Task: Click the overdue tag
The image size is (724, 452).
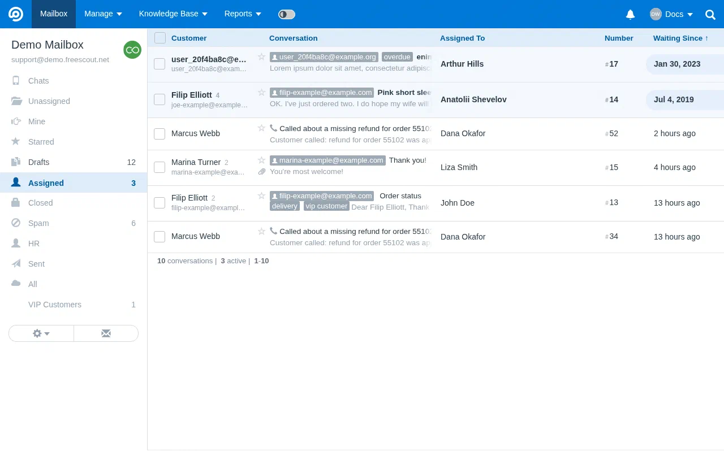Action: pyautogui.click(x=397, y=57)
